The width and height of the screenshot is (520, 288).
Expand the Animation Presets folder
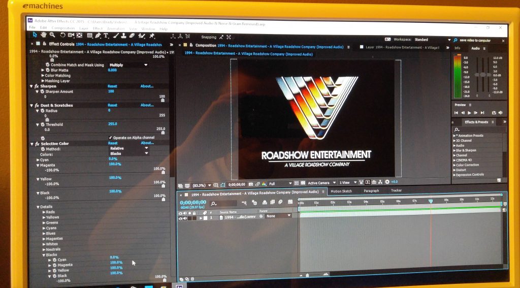(454, 136)
